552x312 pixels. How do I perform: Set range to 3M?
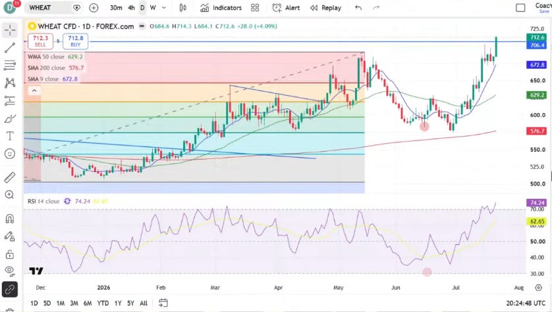click(74, 303)
